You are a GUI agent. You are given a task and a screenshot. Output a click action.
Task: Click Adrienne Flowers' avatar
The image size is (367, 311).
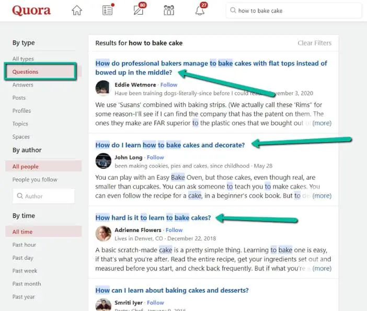(103, 233)
